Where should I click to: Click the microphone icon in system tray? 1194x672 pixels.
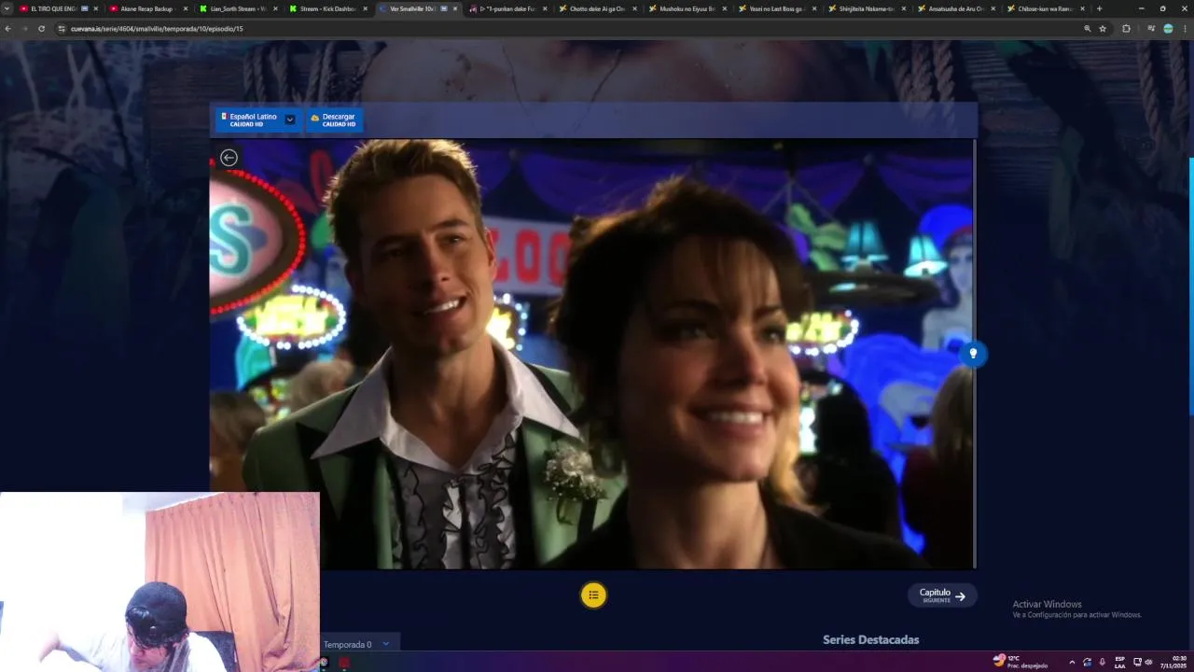point(1102,662)
